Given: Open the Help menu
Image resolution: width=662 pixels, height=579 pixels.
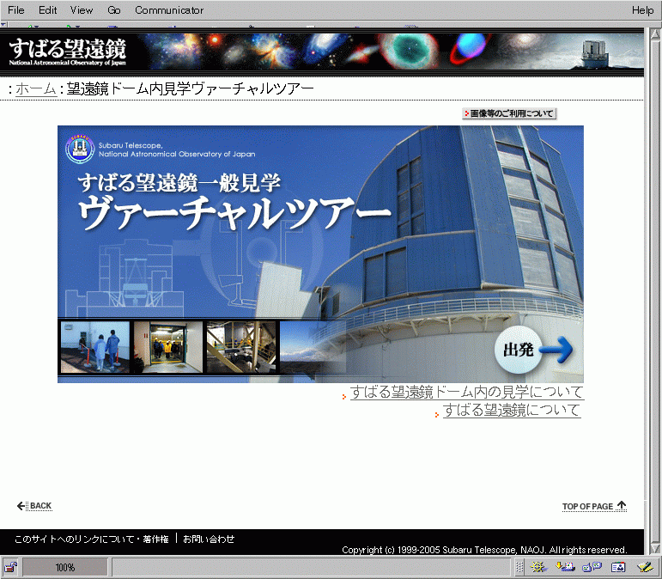Looking at the screenshot, I should (x=642, y=10).
